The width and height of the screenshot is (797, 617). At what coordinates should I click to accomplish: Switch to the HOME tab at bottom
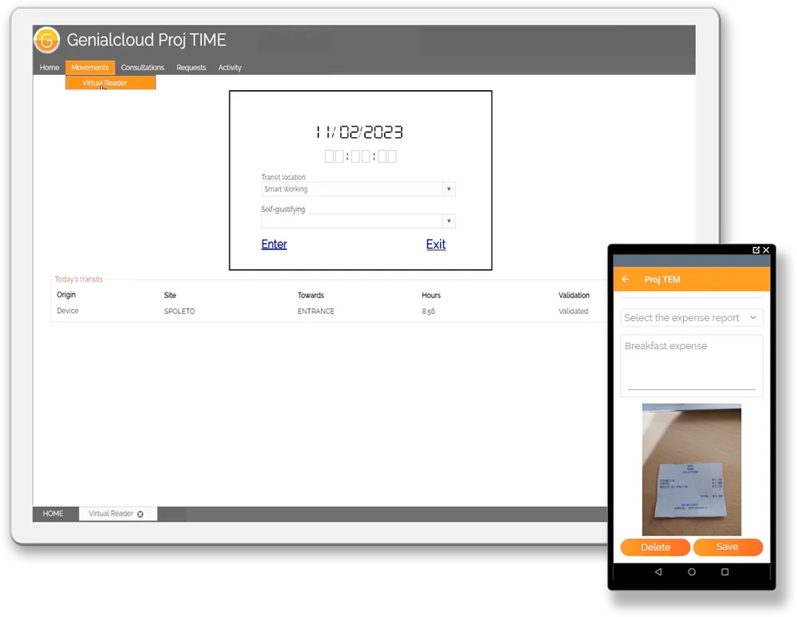point(53,514)
